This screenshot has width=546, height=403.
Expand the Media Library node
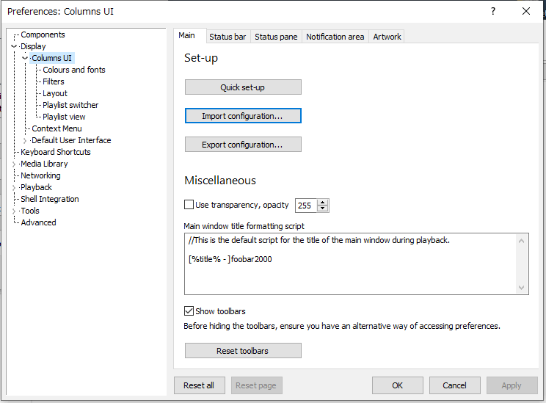[x=14, y=164]
